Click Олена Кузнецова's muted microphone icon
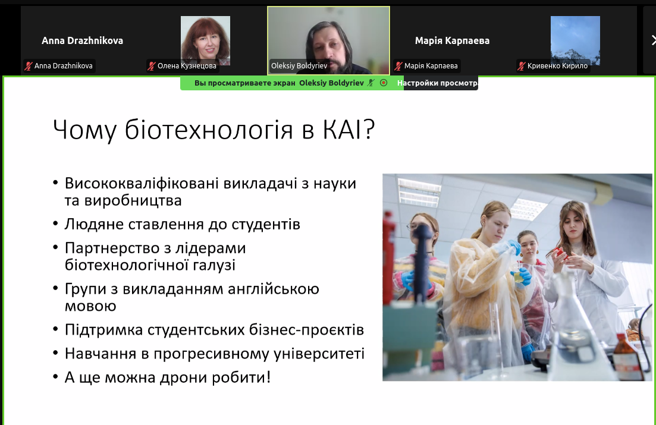This screenshot has width=656, height=425. click(152, 66)
